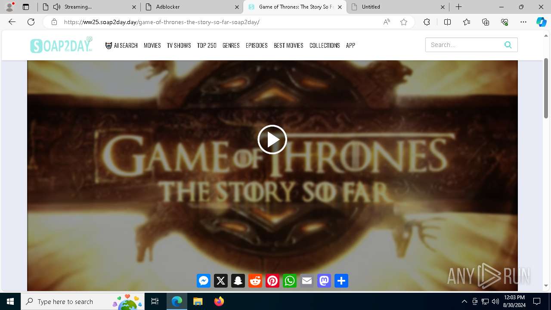This screenshot has width=551, height=310.
Task: Click the taskbar search box
Action: [x=83, y=301]
